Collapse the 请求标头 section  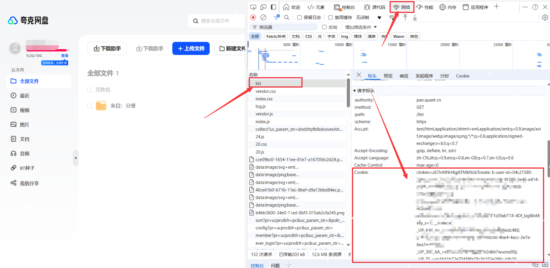pyautogui.click(x=355, y=91)
